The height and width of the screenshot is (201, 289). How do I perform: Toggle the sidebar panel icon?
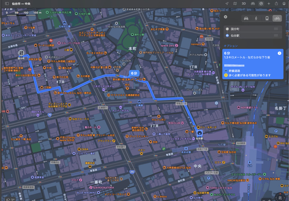pyautogui.click(x=7, y=3)
